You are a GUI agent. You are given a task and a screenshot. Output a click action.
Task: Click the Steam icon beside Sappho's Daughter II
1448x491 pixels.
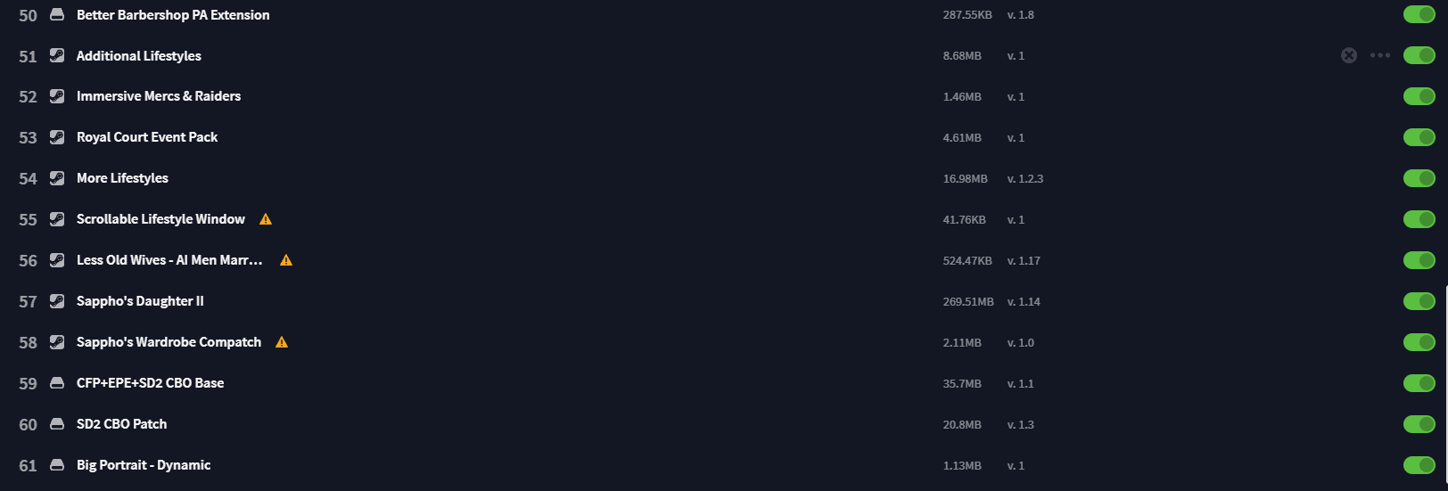pyautogui.click(x=57, y=301)
